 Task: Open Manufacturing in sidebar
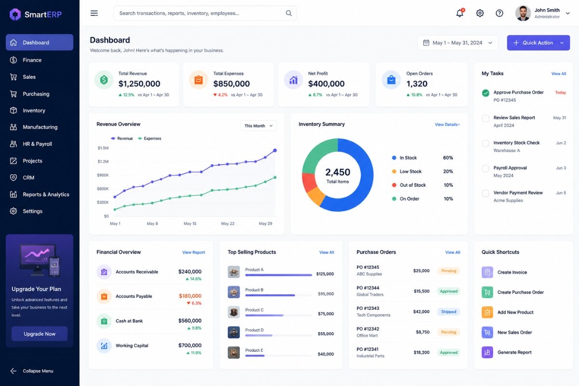(x=40, y=127)
